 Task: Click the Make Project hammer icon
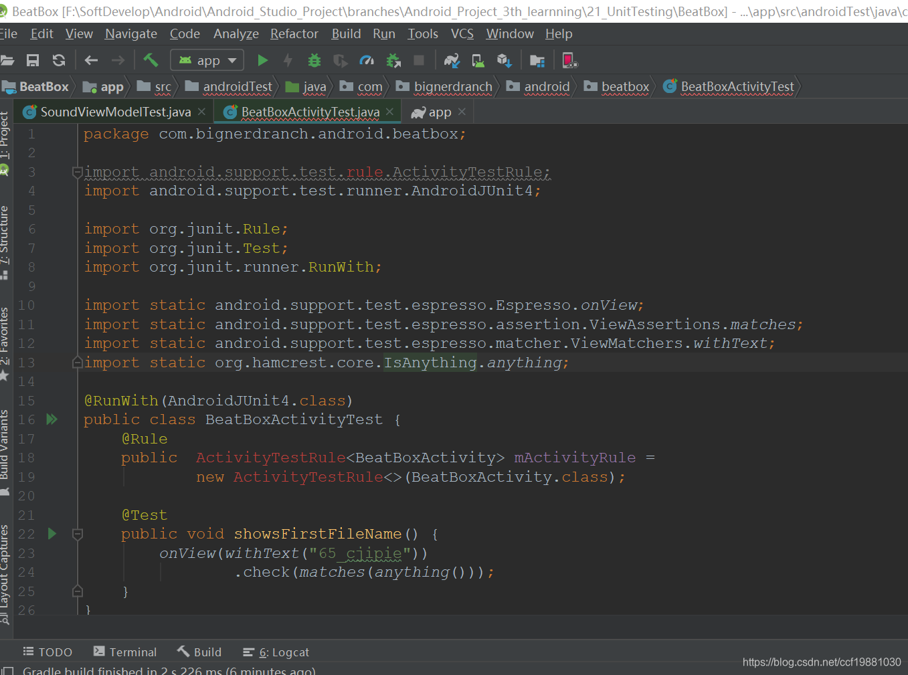coord(151,60)
